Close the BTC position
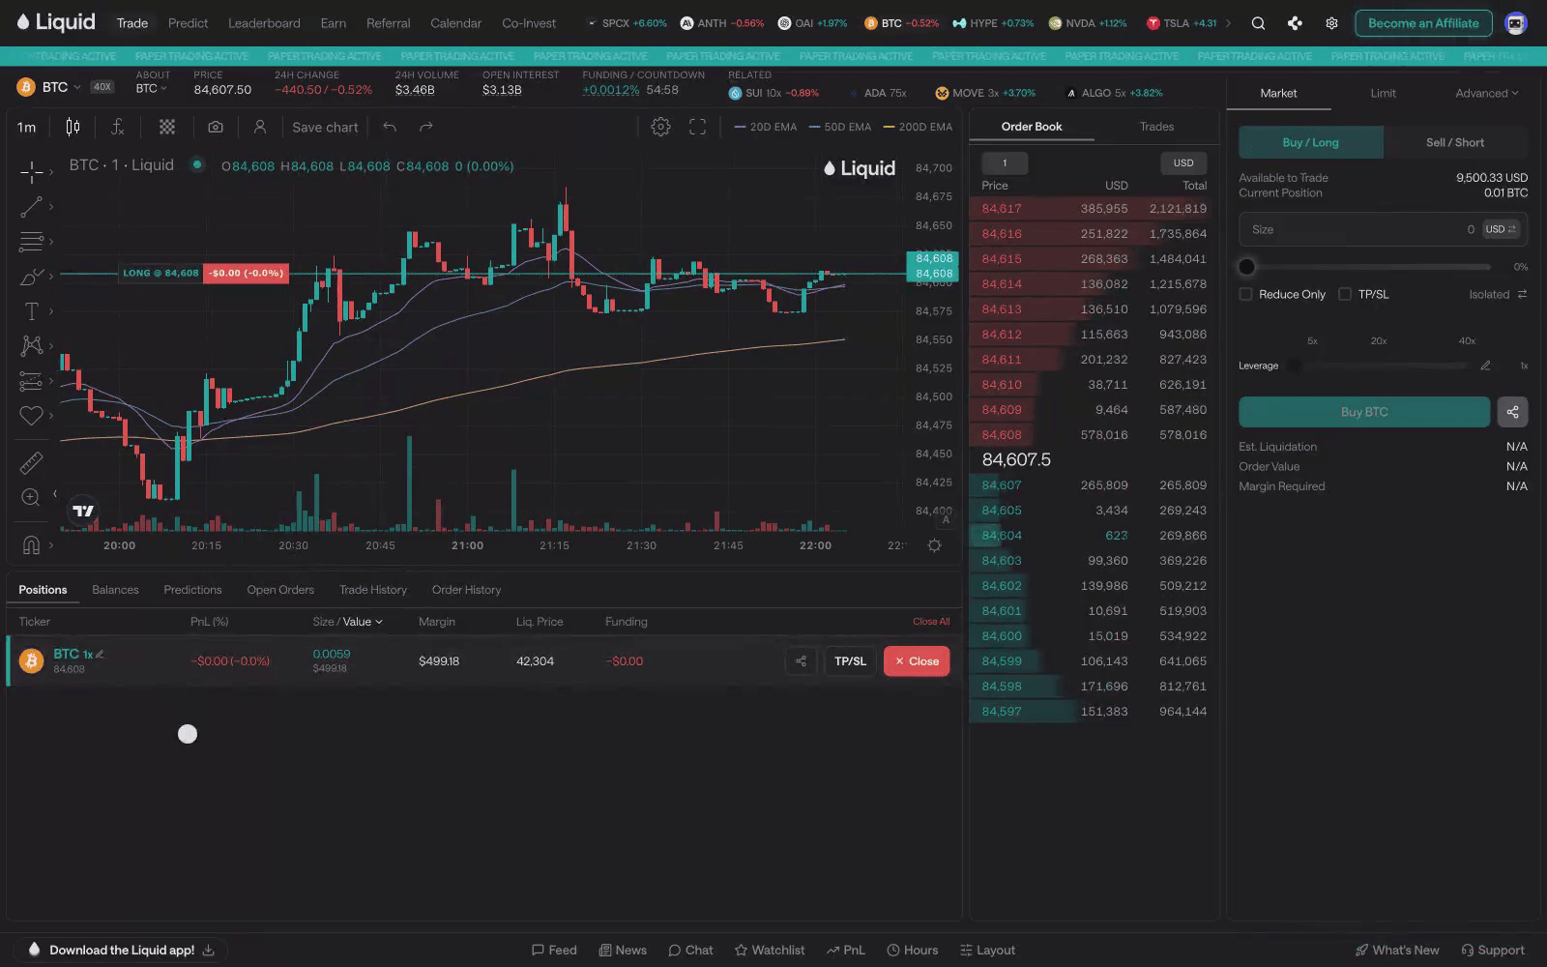 click(x=917, y=661)
